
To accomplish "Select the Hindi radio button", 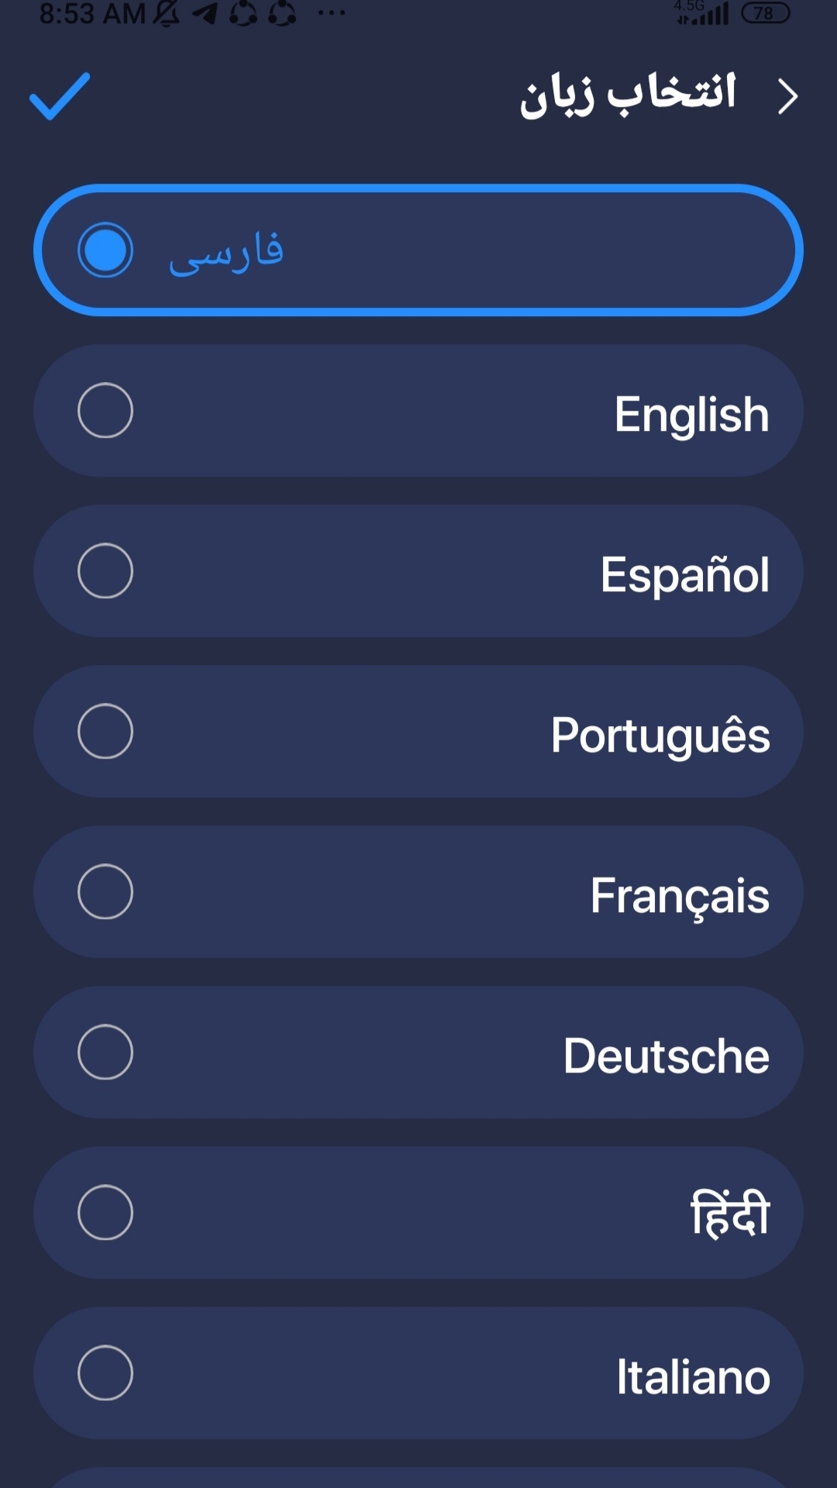I will point(105,1213).
